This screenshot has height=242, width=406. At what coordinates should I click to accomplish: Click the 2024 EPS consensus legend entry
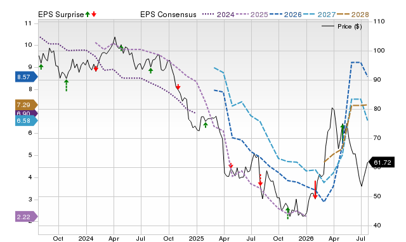pyautogui.click(x=218, y=15)
